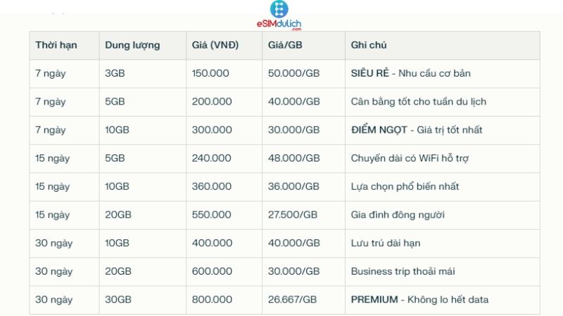Viewport: 563px width, 316px height.
Task: Click the 240.000 price cell
Action: coord(212,158)
